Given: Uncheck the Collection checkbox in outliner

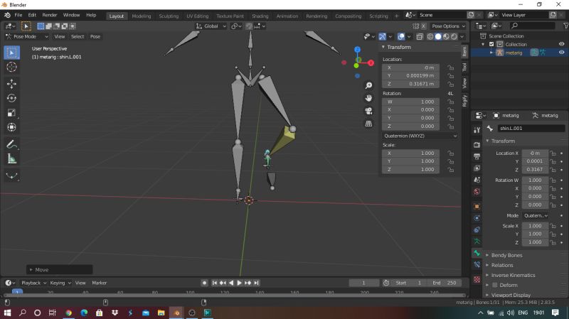Looking at the screenshot, I should [x=491, y=44].
